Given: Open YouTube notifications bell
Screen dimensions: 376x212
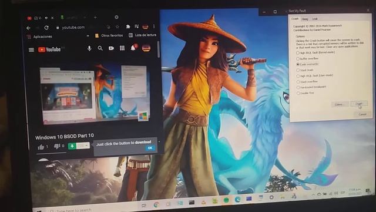Looking at the screenshot, I should coord(133,48).
